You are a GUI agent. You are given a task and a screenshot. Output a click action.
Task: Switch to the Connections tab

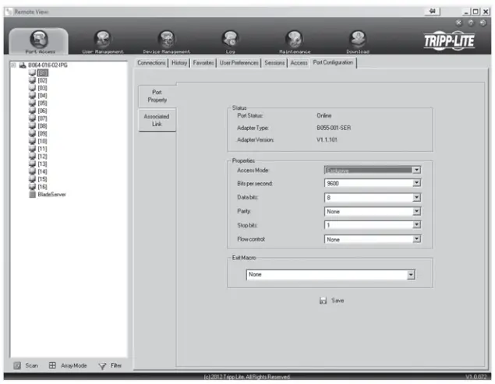pos(151,63)
